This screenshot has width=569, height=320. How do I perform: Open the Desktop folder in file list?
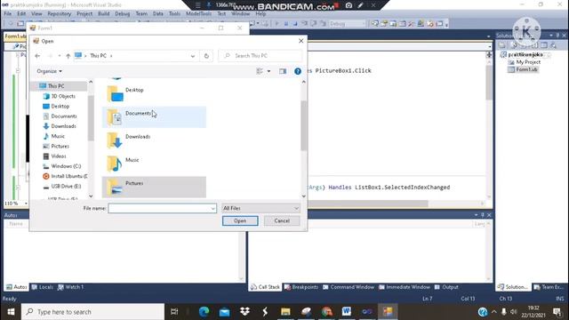click(x=154, y=93)
